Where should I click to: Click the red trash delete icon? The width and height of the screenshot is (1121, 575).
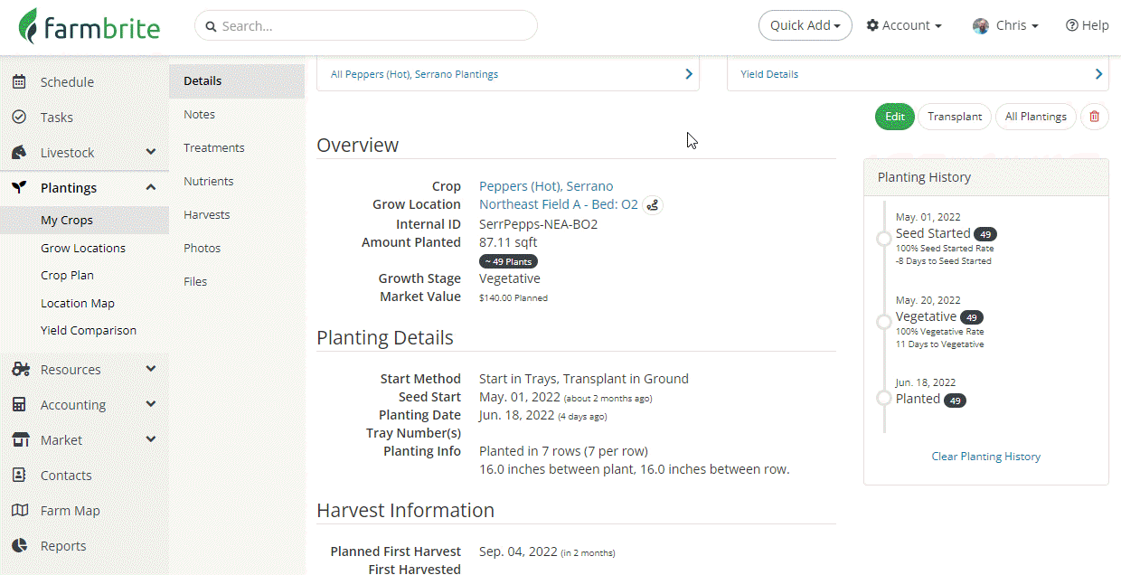pyautogui.click(x=1095, y=117)
